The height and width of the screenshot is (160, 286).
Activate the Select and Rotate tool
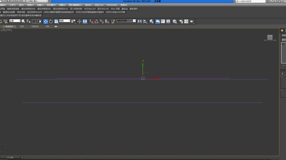[x=51, y=21]
